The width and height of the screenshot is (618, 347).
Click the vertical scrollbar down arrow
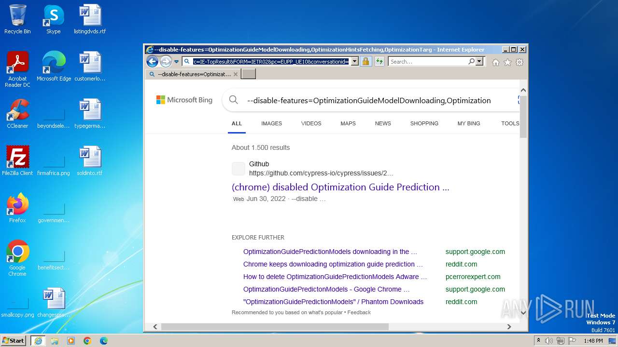click(523, 313)
